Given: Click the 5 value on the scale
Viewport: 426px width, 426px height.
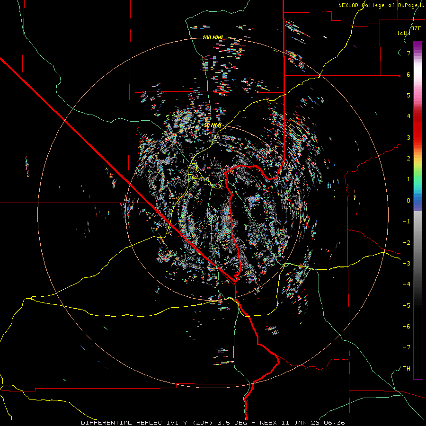Looking at the screenshot, I should point(408,95).
